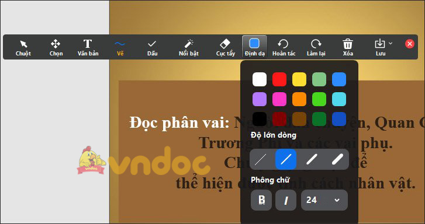Select the Chuột mouse pointer tool

pyautogui.click(x=23, y=47)
